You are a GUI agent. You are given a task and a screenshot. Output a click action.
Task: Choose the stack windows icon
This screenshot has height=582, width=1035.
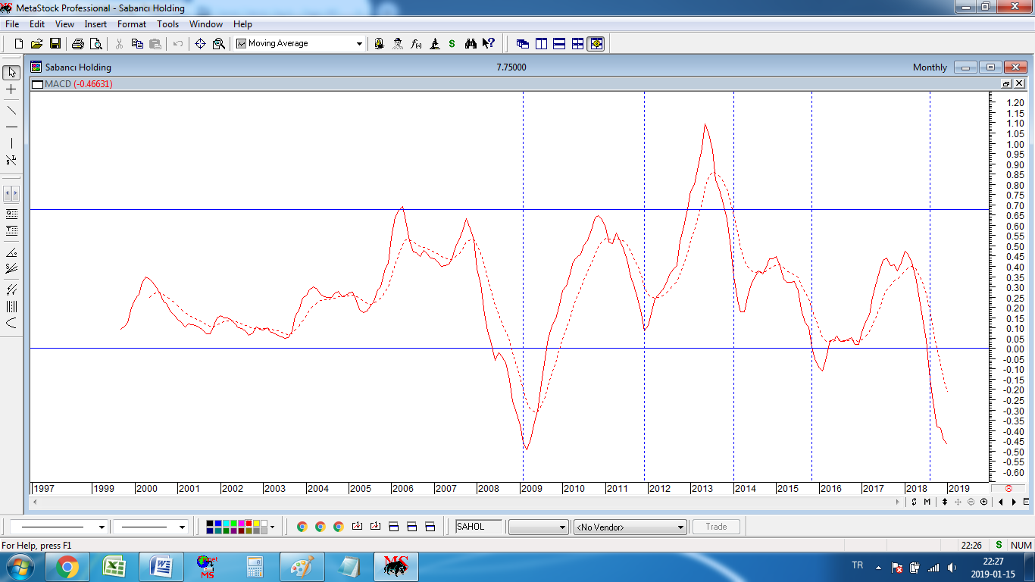coord(559,44)
